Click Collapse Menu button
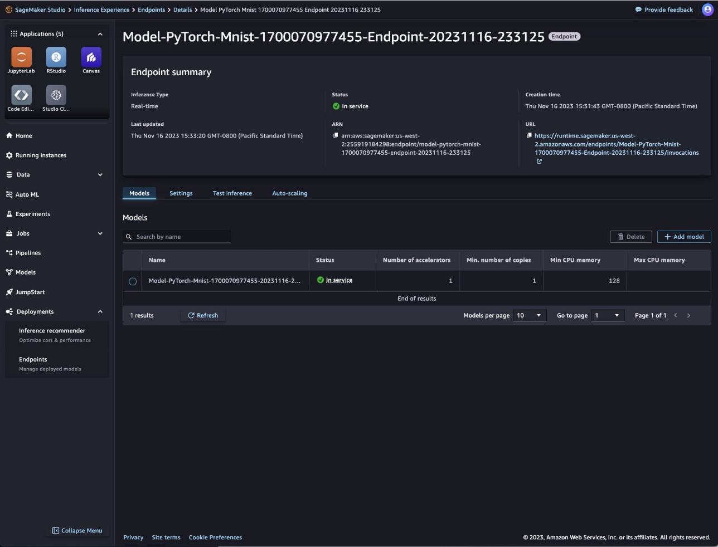 click(77, 530)
